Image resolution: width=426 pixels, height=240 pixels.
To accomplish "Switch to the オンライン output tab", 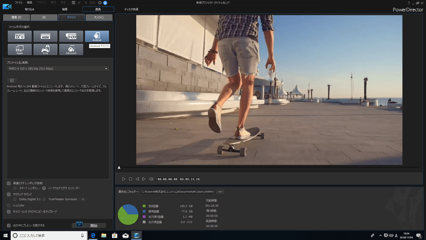I will point(99,17).
